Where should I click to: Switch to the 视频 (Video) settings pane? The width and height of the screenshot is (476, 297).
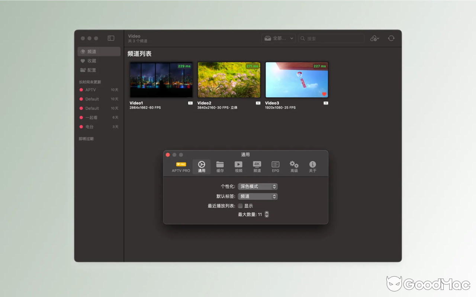[x=238, y=166]
